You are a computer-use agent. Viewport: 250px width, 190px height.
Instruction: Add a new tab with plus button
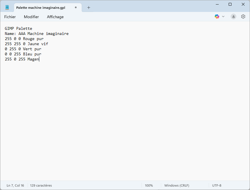click(89, 7)
